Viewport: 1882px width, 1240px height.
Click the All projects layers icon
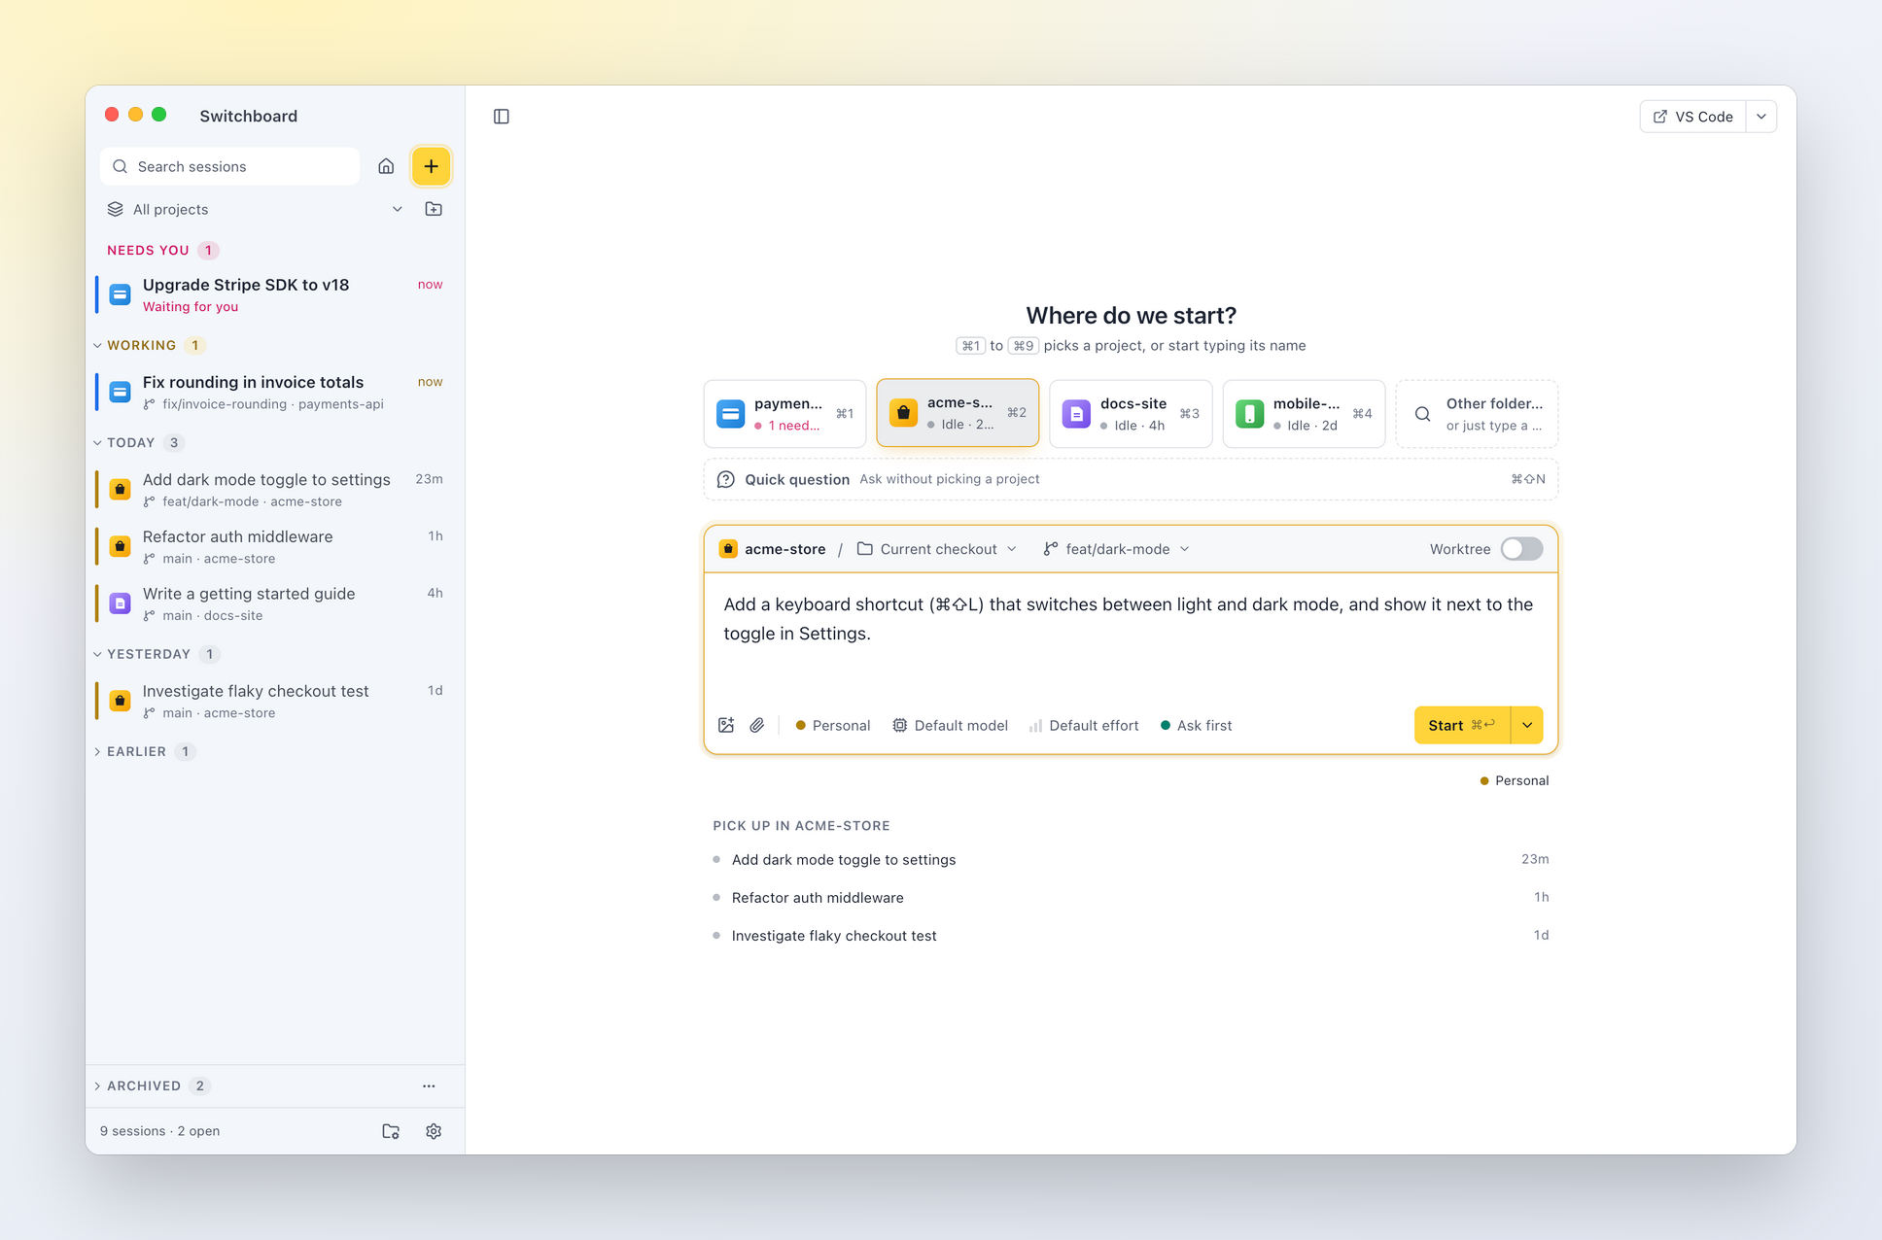(x=116, y=209)
